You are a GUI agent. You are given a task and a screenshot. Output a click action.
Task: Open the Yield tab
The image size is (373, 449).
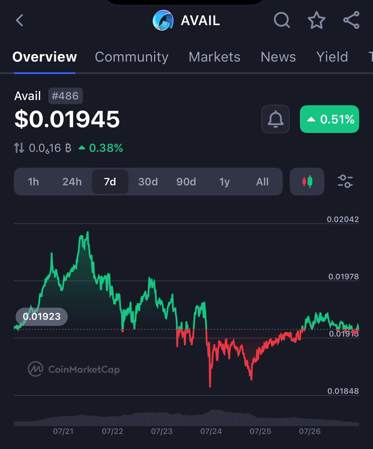point(332,57)
